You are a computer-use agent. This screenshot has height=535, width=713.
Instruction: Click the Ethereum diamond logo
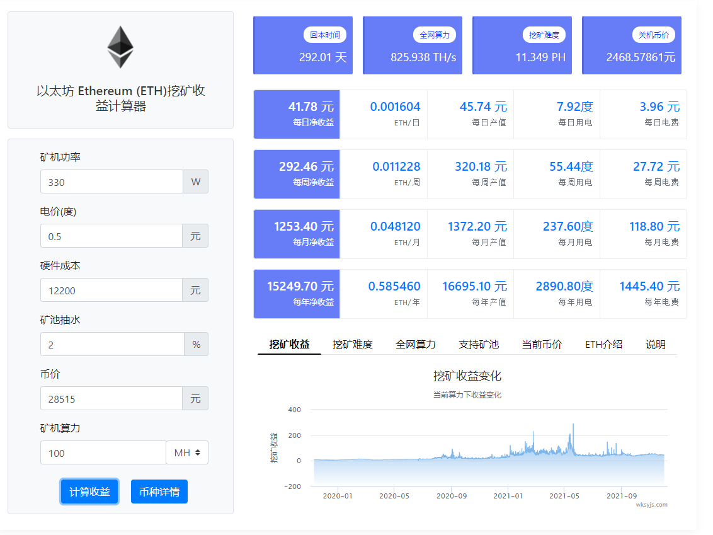coord(120,47)
